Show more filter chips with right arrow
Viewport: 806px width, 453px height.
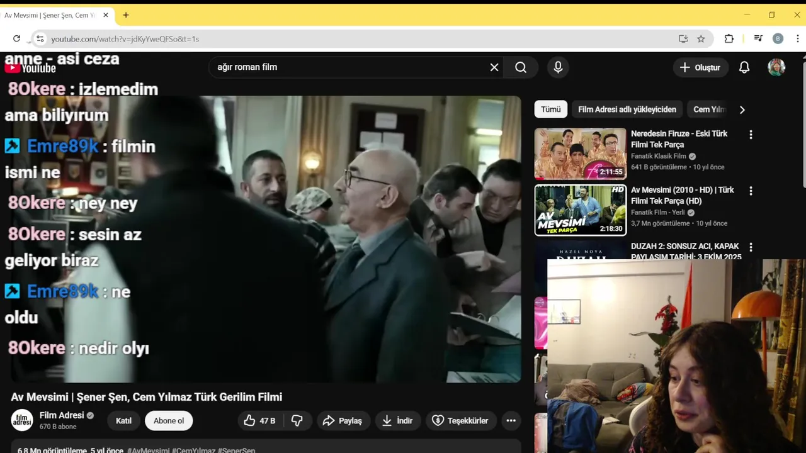[742, 109]
